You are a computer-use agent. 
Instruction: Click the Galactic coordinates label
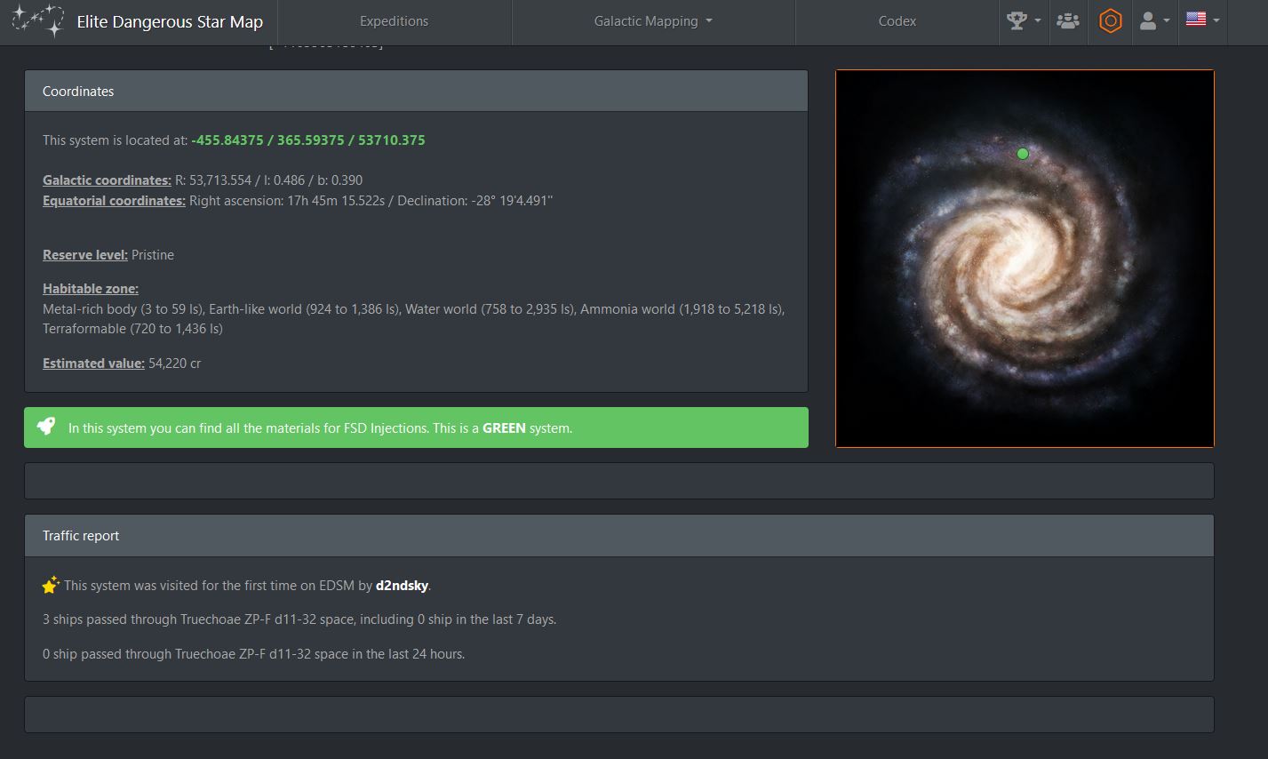pyautogui.click(x=107, y=180)
